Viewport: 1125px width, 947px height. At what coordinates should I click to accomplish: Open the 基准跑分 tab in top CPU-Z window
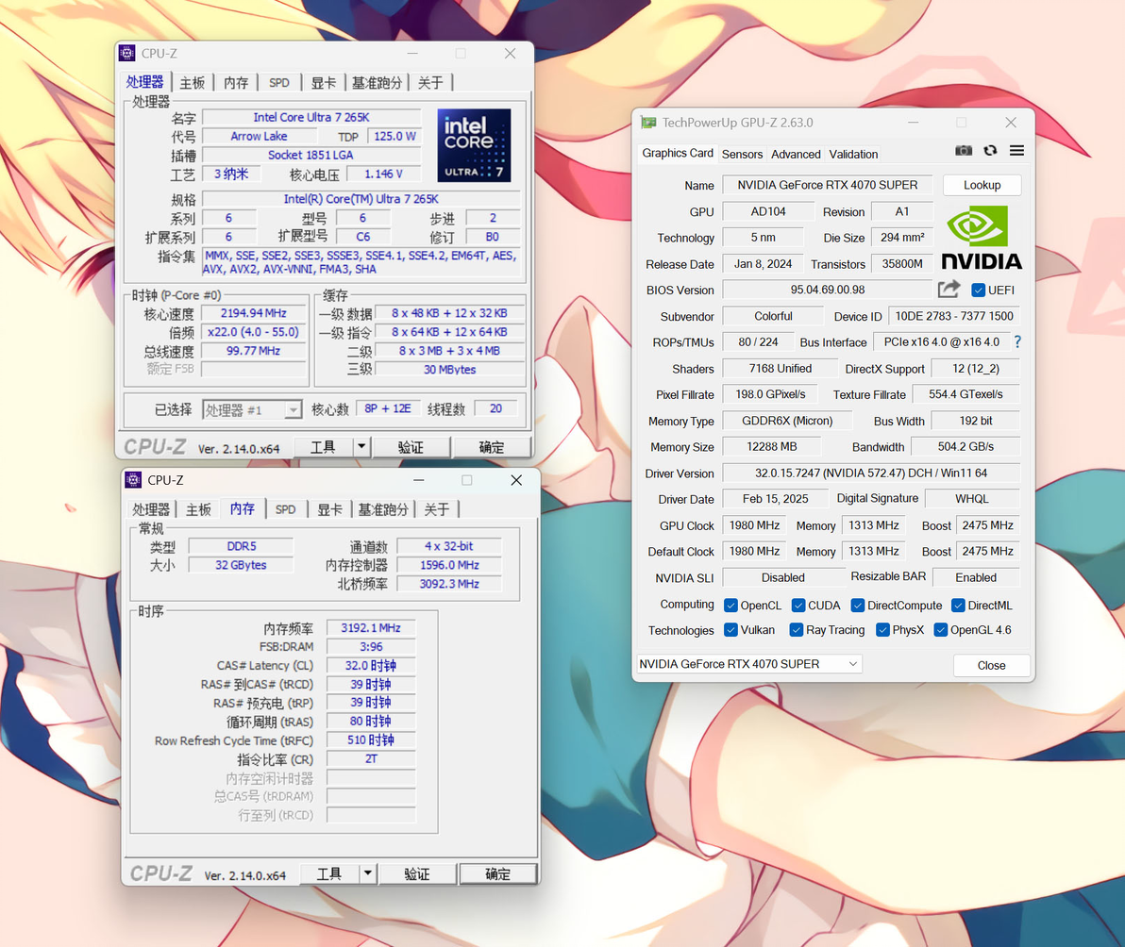[x=377, y=83]
